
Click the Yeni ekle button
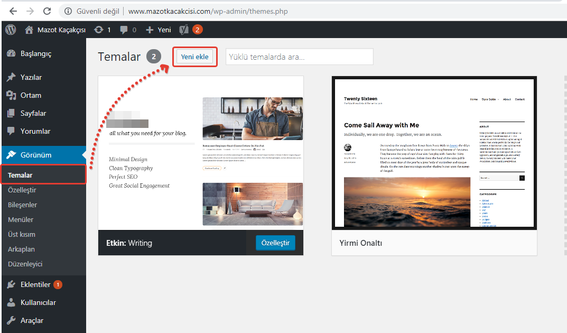(x=194, y=57)
